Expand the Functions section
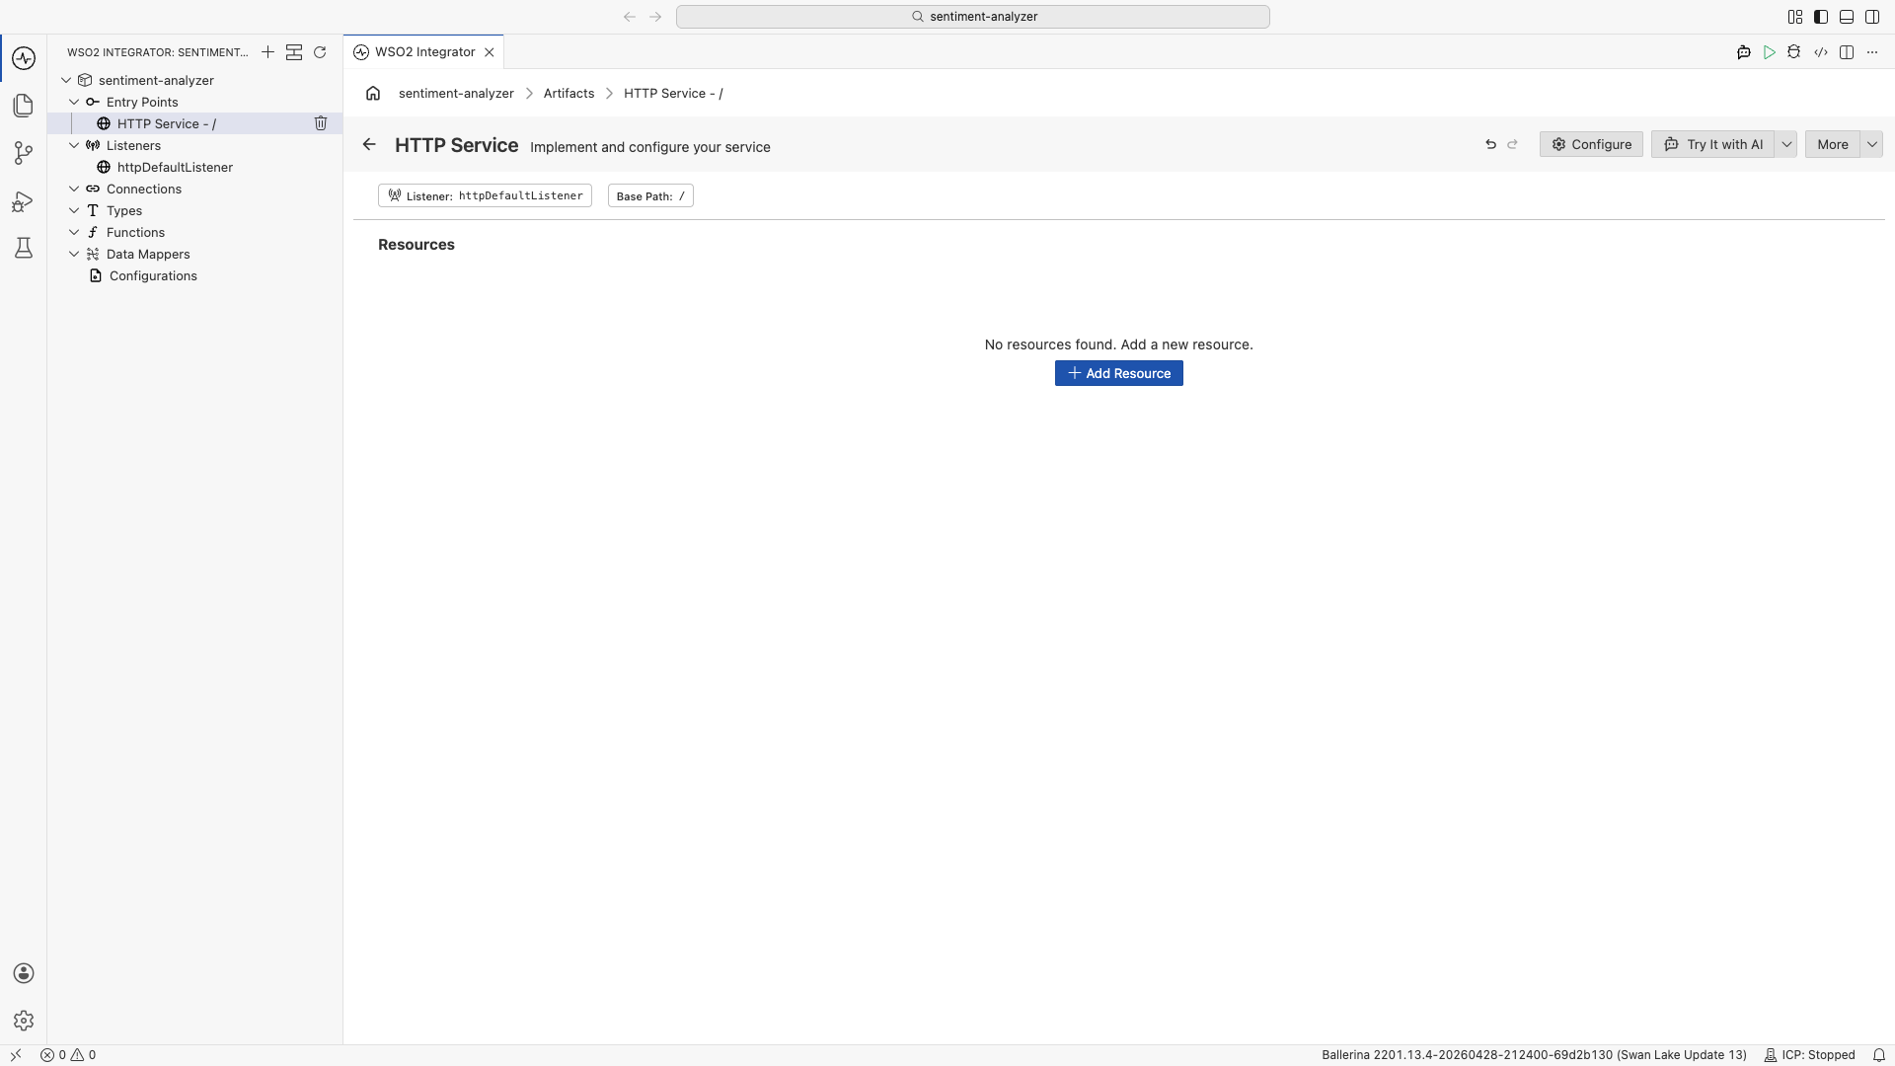The height and width of the screenshot is (1066, 1895). (x=74, y=232)
